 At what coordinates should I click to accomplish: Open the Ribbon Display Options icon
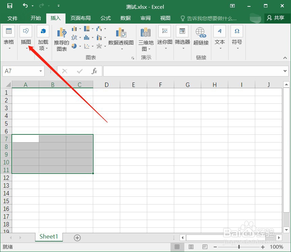click(232, 6)
